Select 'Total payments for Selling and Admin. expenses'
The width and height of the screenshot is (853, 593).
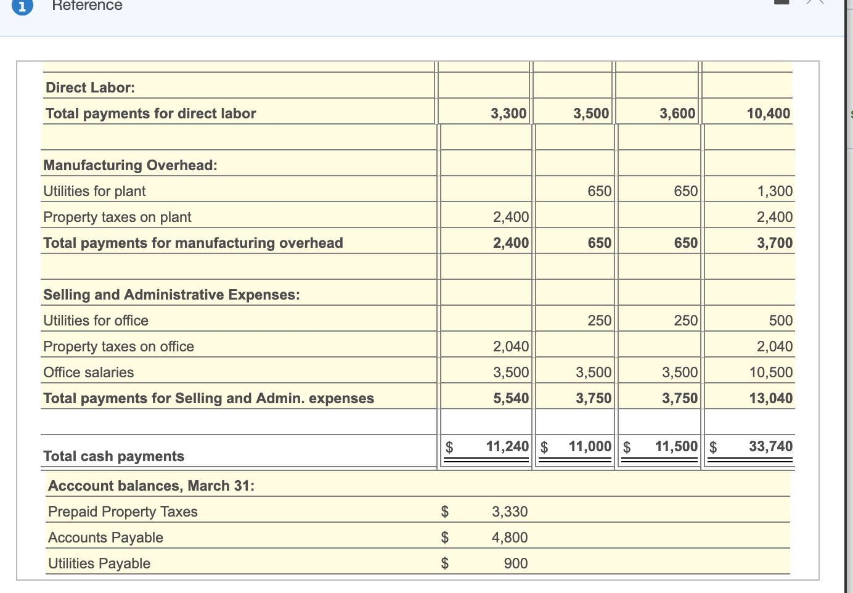tap(208, 398)
